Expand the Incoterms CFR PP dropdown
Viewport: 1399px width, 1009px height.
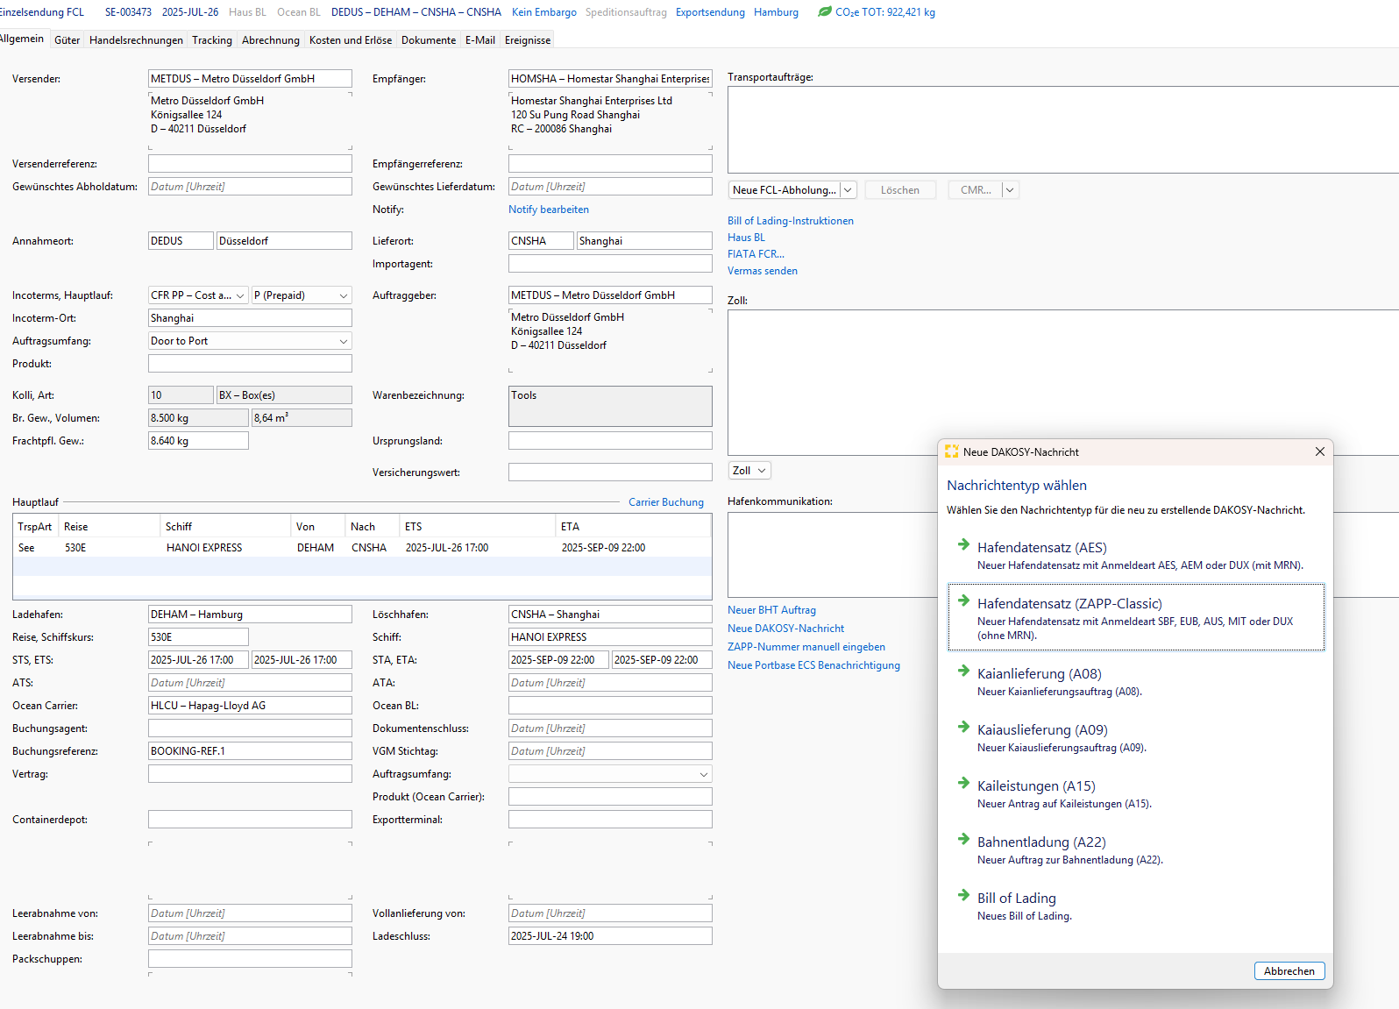coord(240,295)
